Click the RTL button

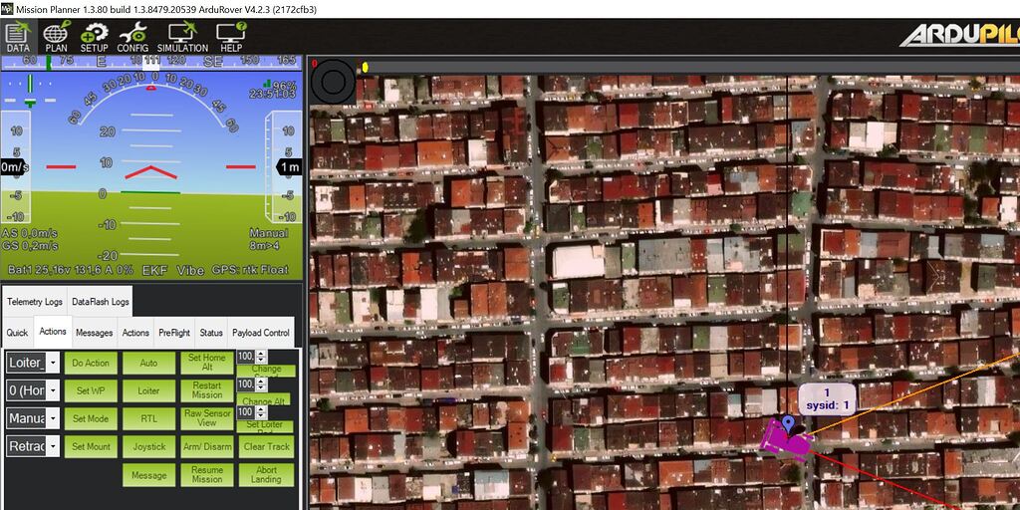point(148,418)
